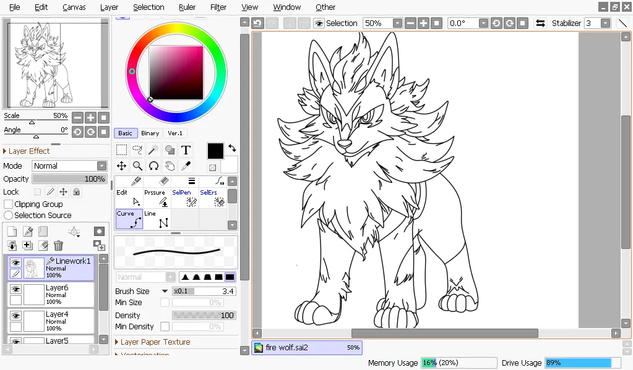Click the fire wolf.sai2 document tab
Viewport: 633px width, 370px height.
pos(307,347)
